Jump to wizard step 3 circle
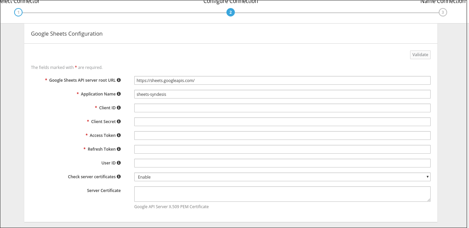469x228 pixels. click(443, 12)
